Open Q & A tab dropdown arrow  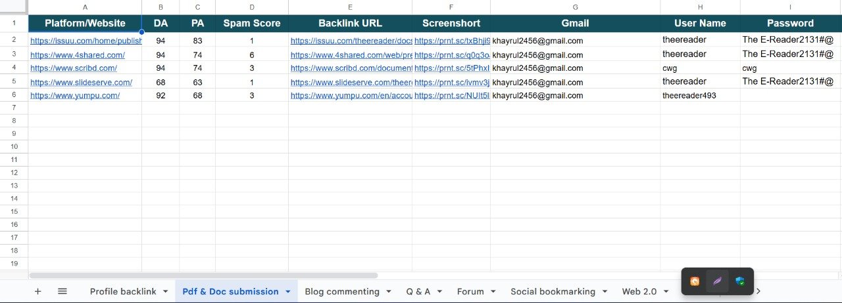[439, 291]
